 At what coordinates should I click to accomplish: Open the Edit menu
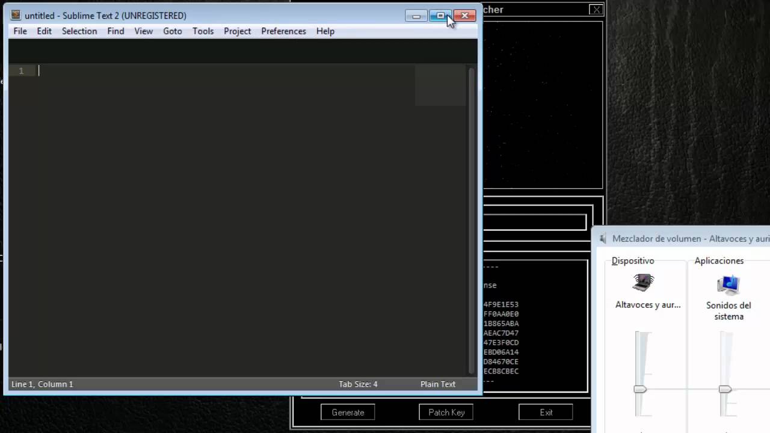[44, 31]
